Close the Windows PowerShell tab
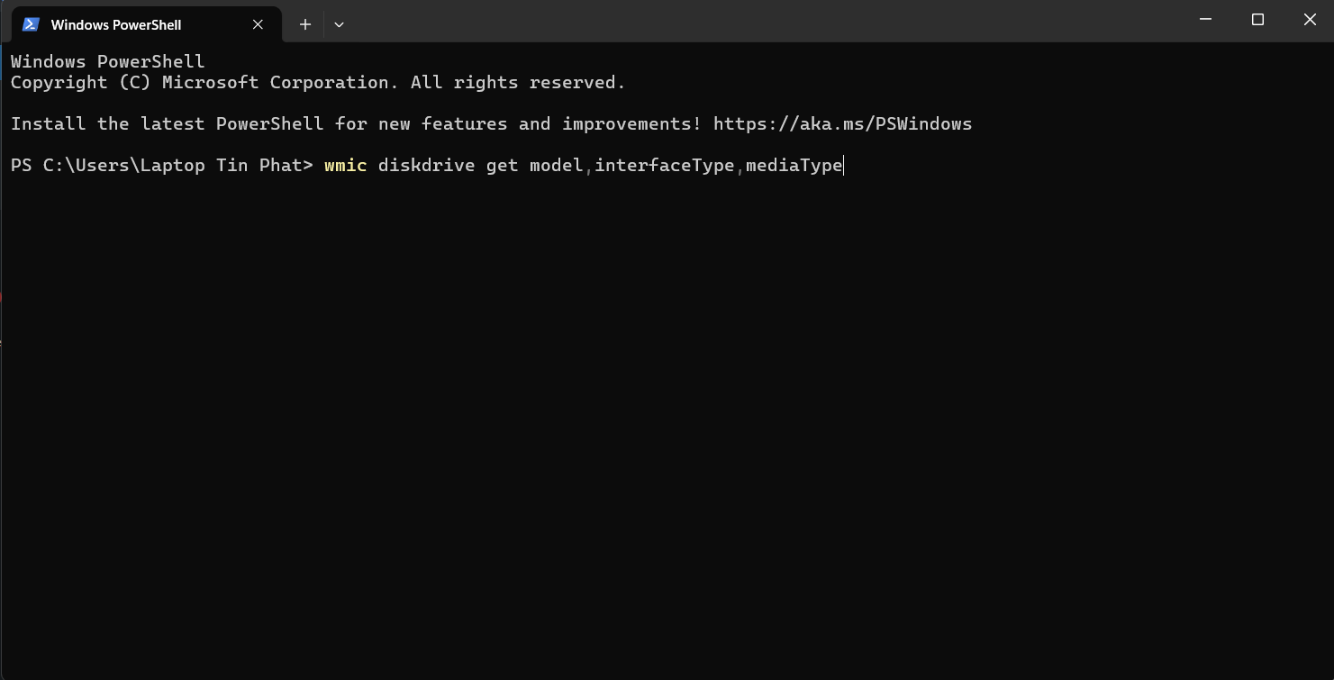 258,24
